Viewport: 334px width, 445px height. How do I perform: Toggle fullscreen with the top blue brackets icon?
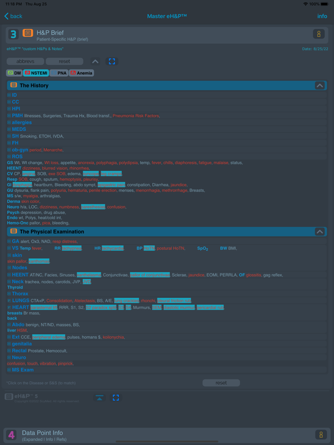pyautogui.click(x=112, y=61)
